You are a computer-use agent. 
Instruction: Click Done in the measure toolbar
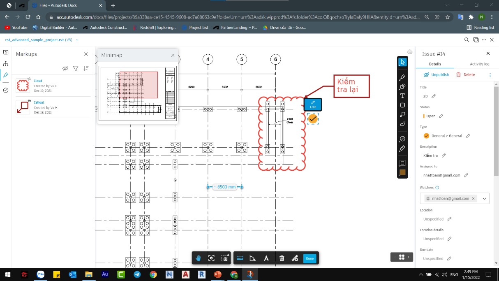pyautogui.click(x=310, y=258)
